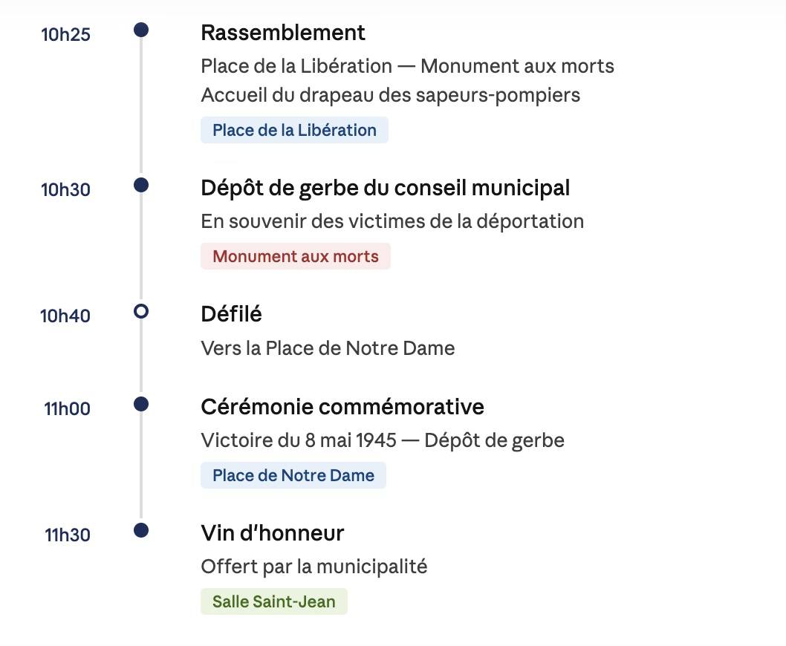
Task: Open the red Monument aux morts tag
Action: pos(295,256)
